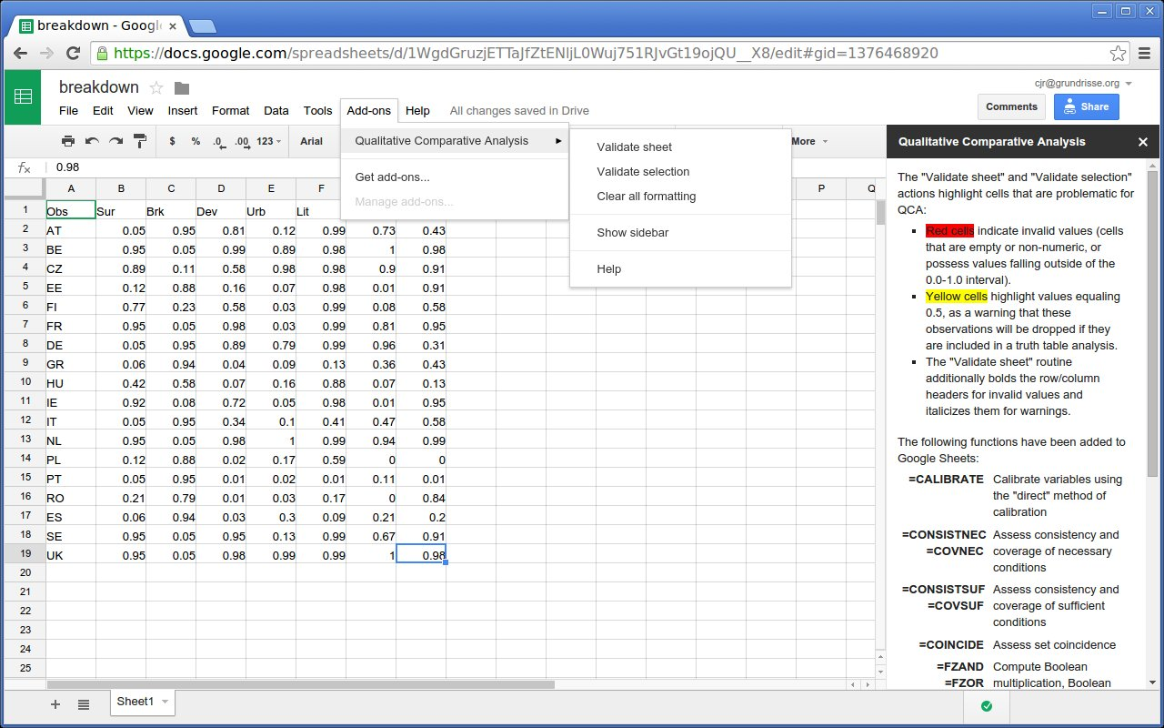
Task: Star the breakdown document
Action: tap(156, 87)
